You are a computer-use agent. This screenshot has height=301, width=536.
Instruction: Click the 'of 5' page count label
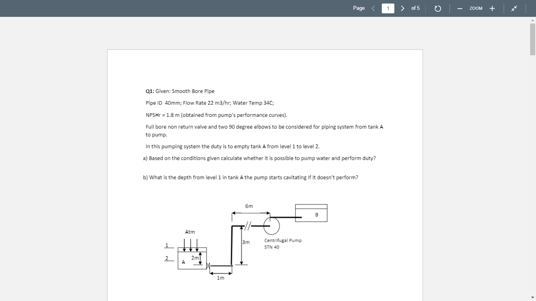click(415, 8)
